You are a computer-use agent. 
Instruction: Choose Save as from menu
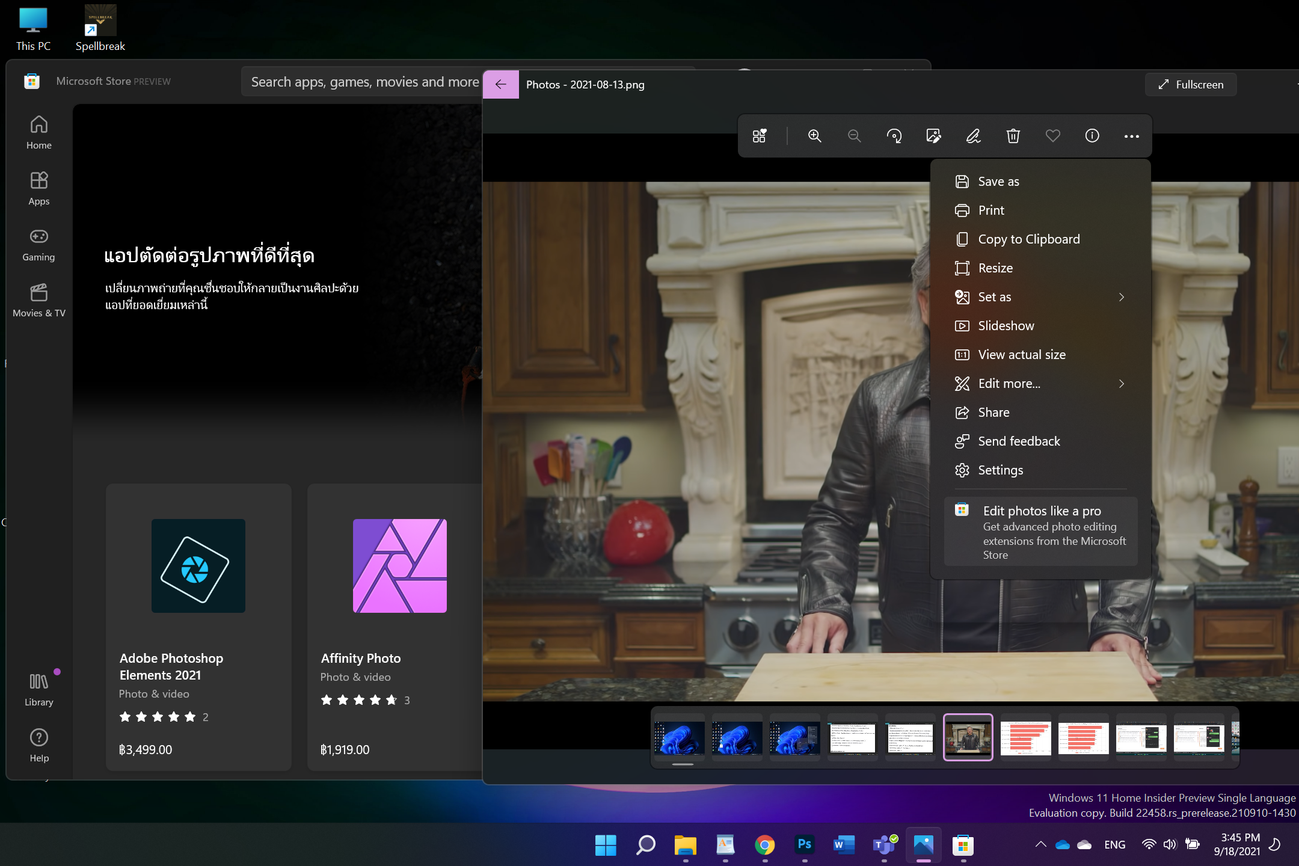coord(1040,182)
